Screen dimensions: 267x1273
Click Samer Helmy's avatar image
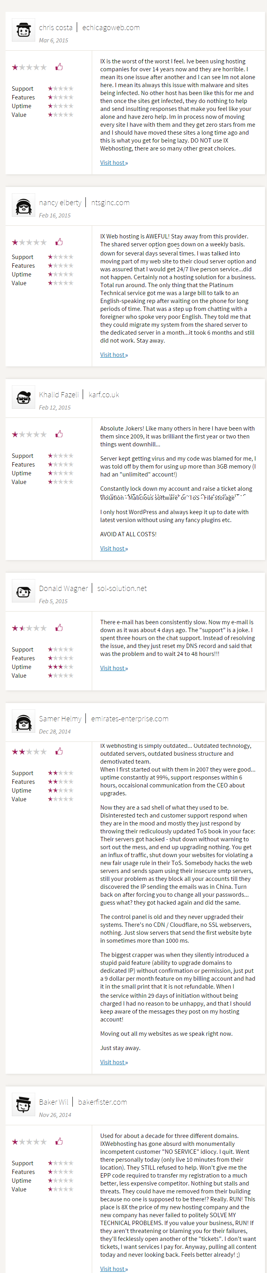pyautogui.click(x=23, y=722)
